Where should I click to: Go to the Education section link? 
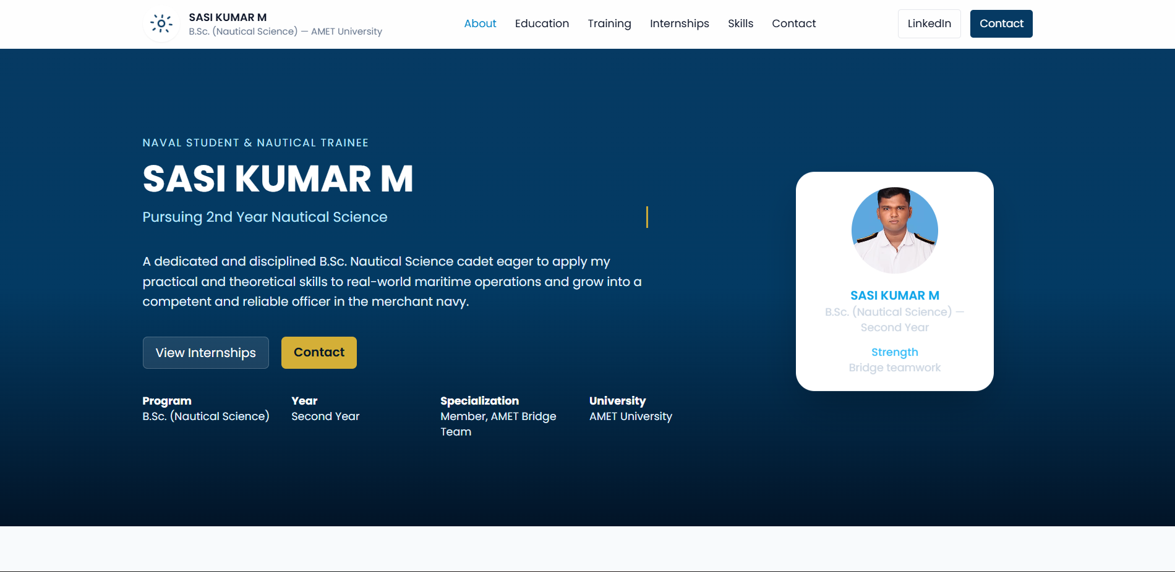click(x=542, y=23)
